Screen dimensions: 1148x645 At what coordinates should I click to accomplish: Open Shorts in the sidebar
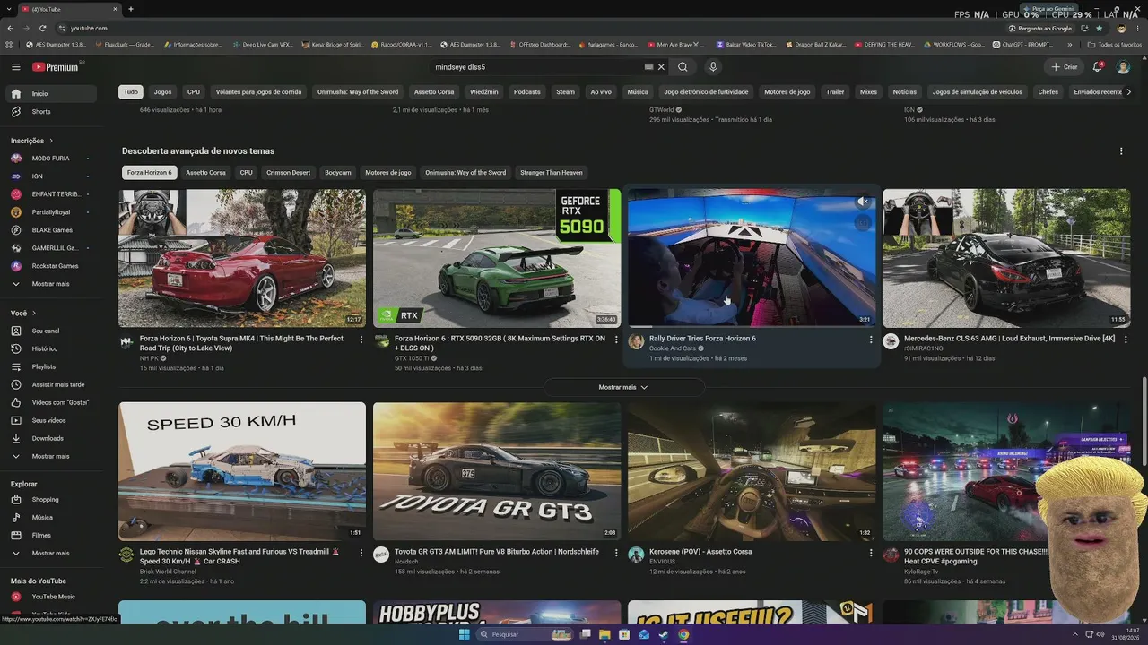tap(41, 112)
